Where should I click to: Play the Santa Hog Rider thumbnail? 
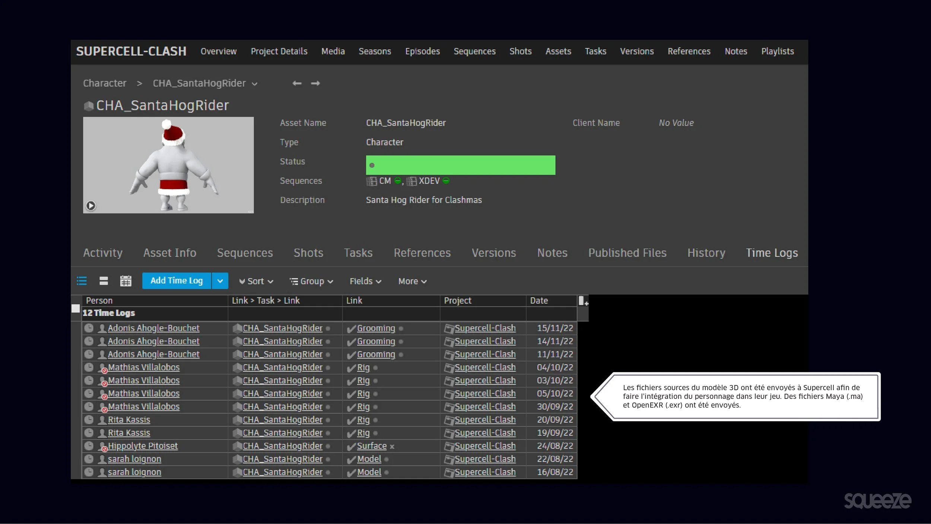pyautogui.click(x=90, y=206)
